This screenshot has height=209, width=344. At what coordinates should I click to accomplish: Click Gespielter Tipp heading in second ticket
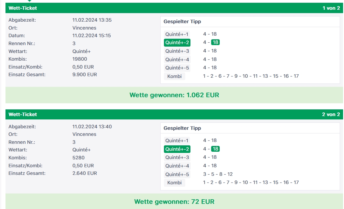pyautogui.click(x=182, y=128)
